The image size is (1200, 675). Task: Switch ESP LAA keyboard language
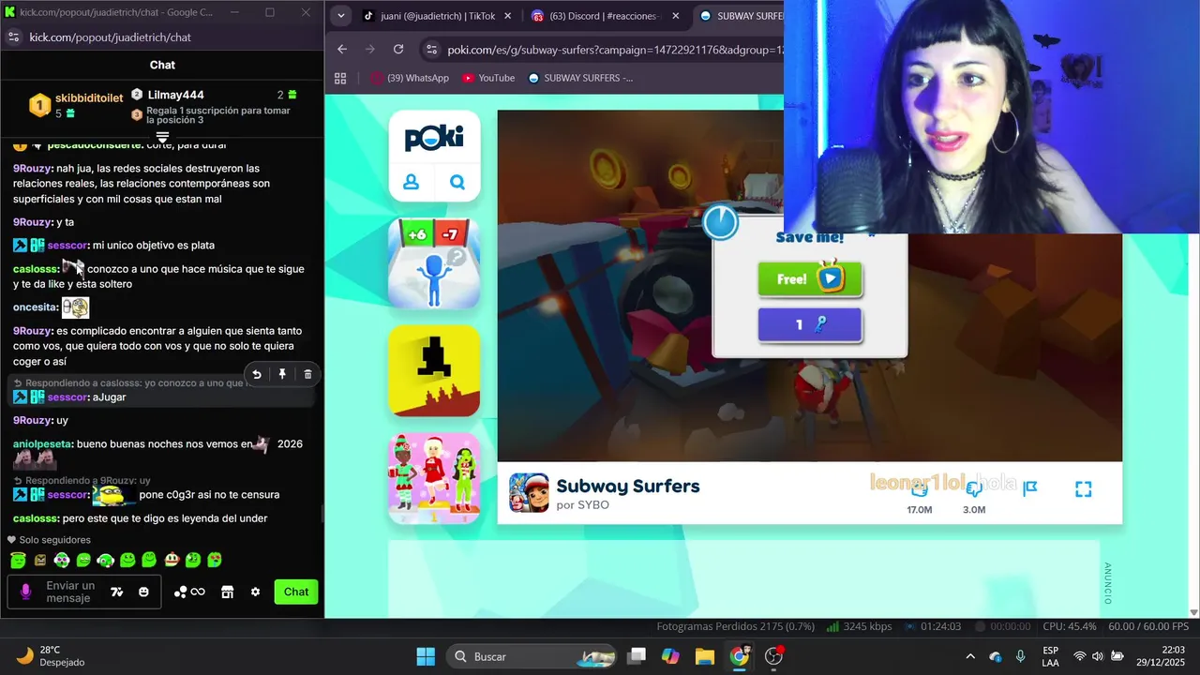1051,656
